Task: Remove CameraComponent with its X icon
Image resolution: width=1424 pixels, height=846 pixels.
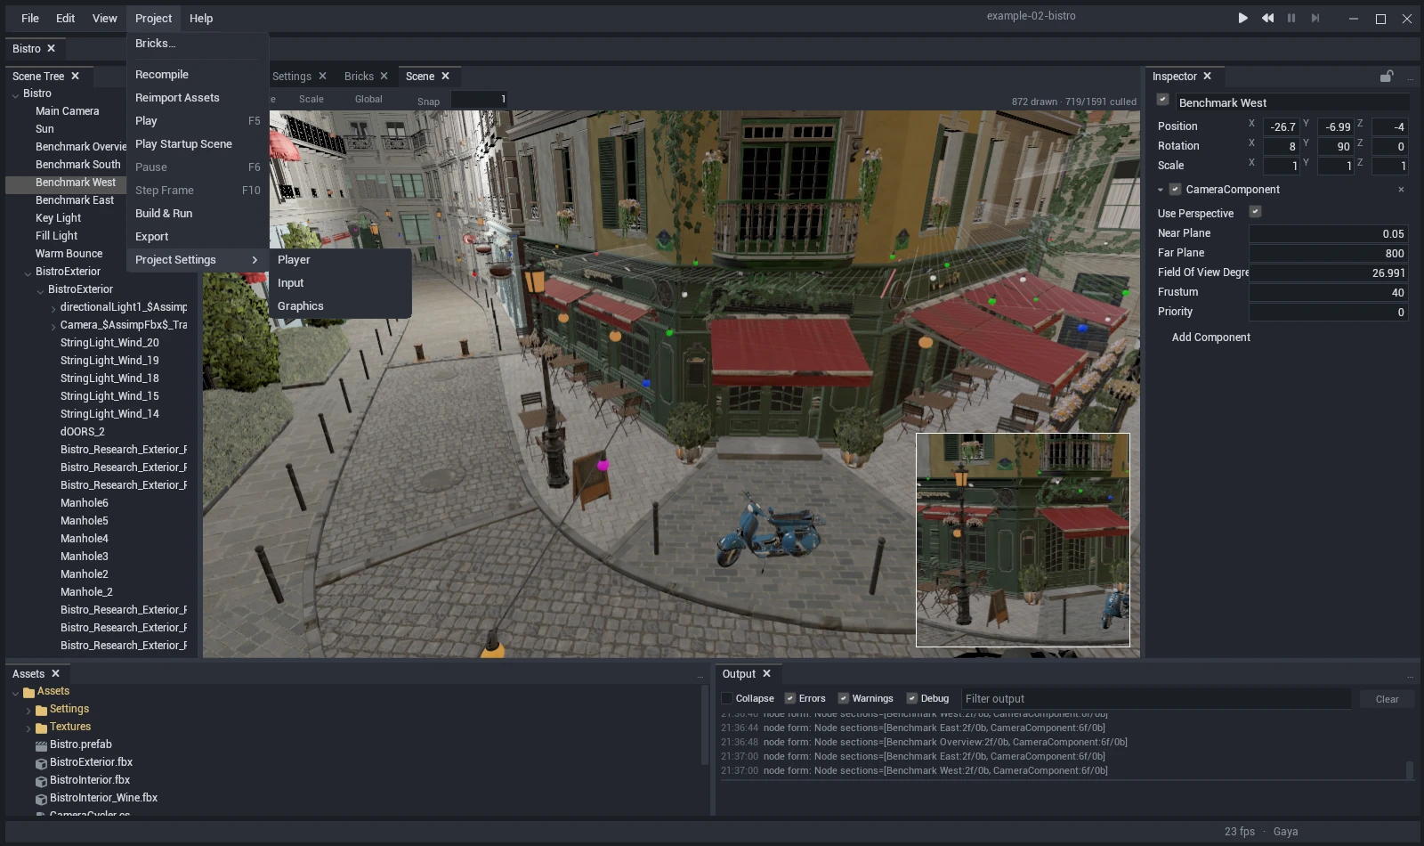Action: coord(1401,190)
